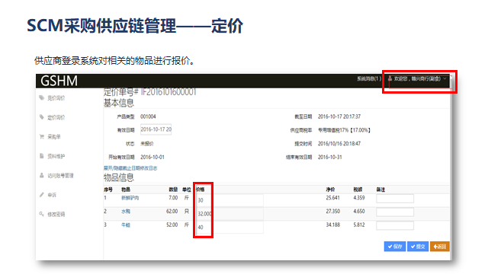This screenshot has height=274, width=488.
Task: Click the tag icon beside 竞价询价
Action: coord(41,98)
